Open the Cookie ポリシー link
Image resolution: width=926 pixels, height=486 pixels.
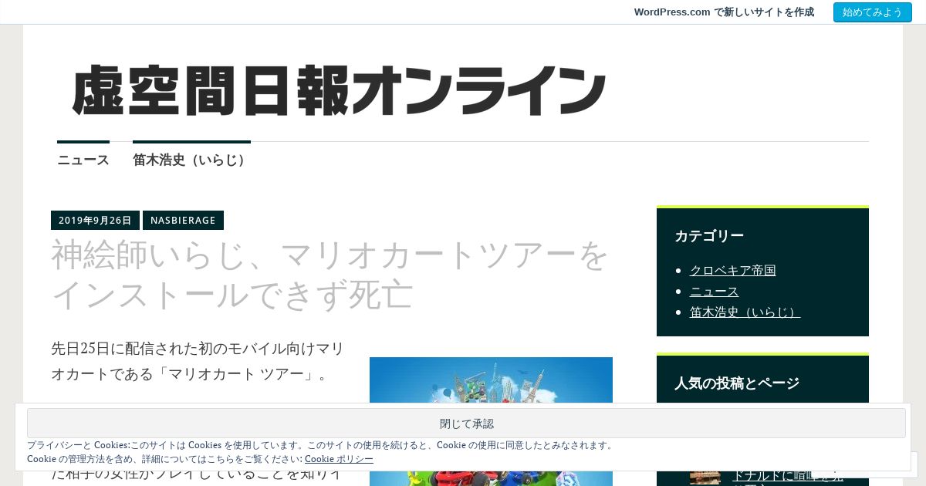339,458
